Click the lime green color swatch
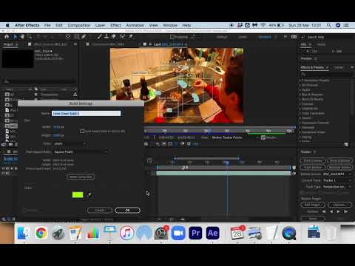The image size is (355, 266). coord(78,195)
